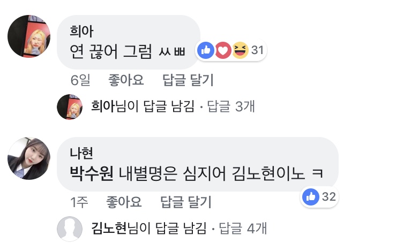Click the blue thumbs-up reaction on 희아's comment
This screenshot has width=396, height=251.
205,51
